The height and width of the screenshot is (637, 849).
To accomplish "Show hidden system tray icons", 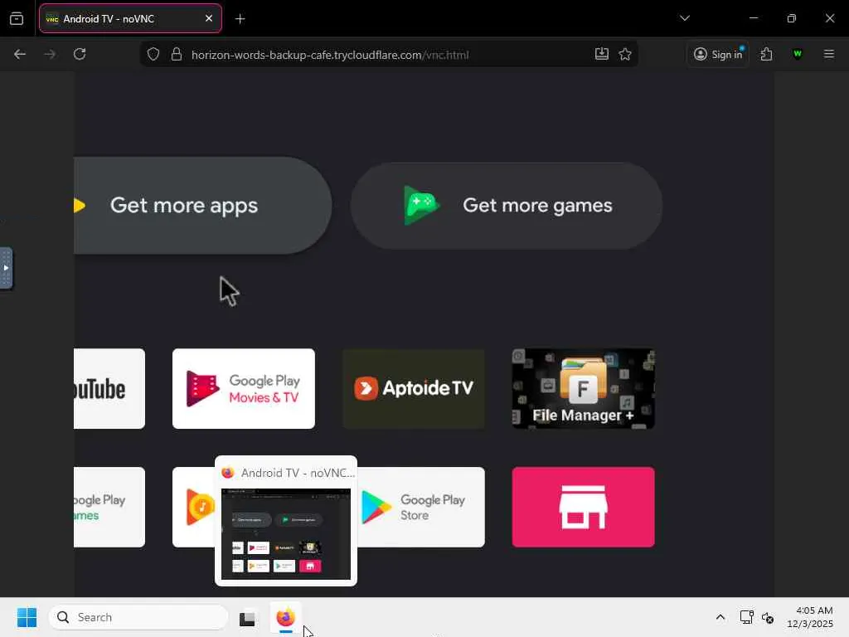I will click(720, 617).
